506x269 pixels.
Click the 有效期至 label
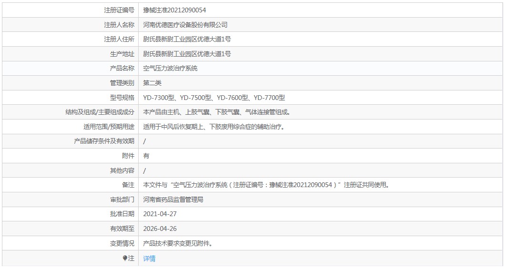click(122, 229)
